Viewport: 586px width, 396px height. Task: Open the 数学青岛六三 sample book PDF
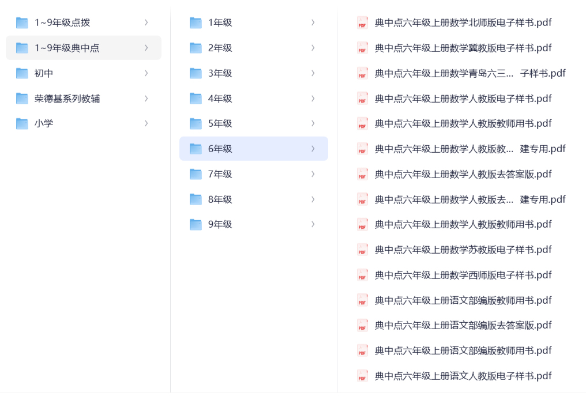pyautogui.click(x=469, y=73)
